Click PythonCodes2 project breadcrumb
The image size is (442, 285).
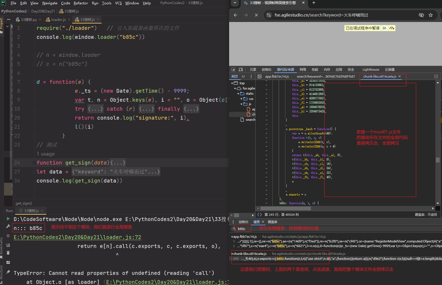14,11
